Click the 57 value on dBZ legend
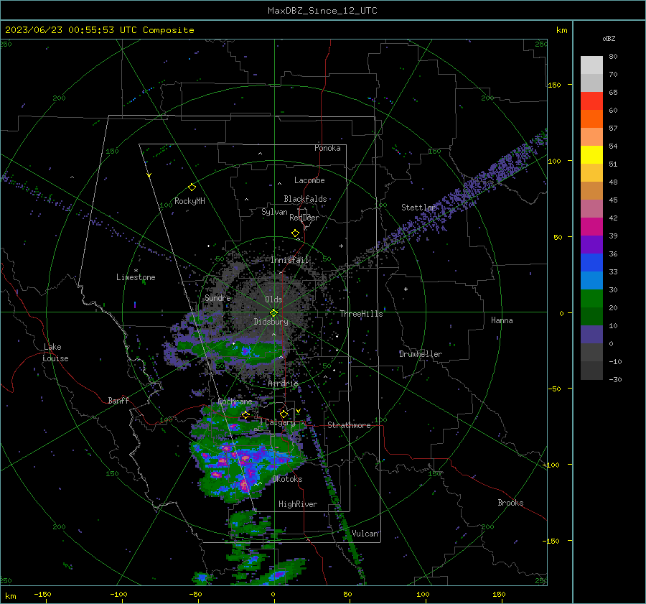The width and height of the screenshot is (646, 604). pos(613,129)
